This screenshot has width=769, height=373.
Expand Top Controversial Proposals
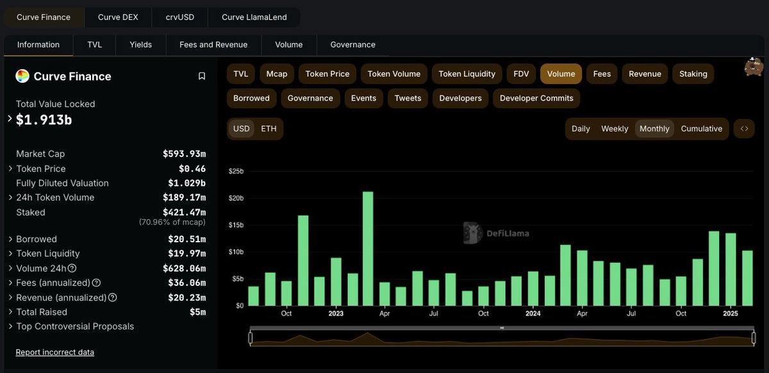pos(10,326)
